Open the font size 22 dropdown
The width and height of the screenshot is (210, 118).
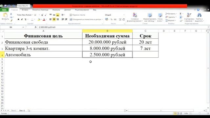click(39, 15)
